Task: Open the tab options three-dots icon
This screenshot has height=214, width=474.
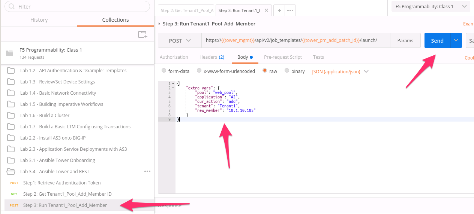Action: click(290, 10)
